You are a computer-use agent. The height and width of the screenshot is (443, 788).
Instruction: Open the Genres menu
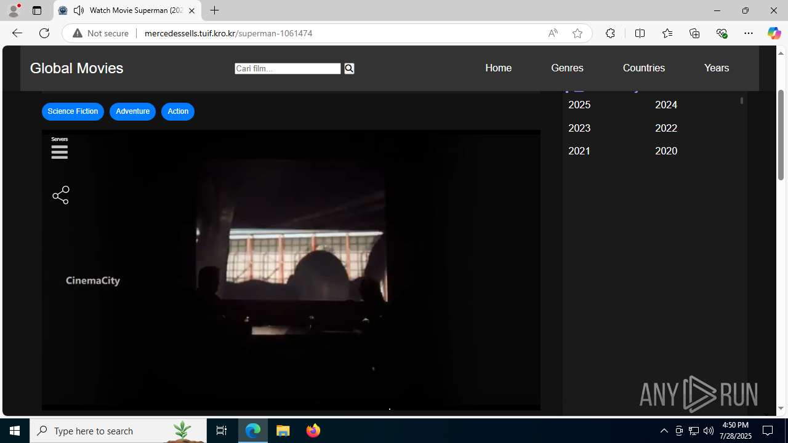pyautogui.click(x=567, y=68)
